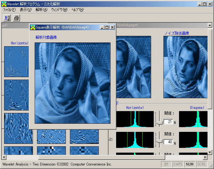The height and width of the screenshot is (169, 214).
Task: Click the top Diagonal histogram graph
Action: point(193,119)
